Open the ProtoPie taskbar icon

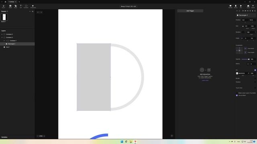[x=135, y=142]
